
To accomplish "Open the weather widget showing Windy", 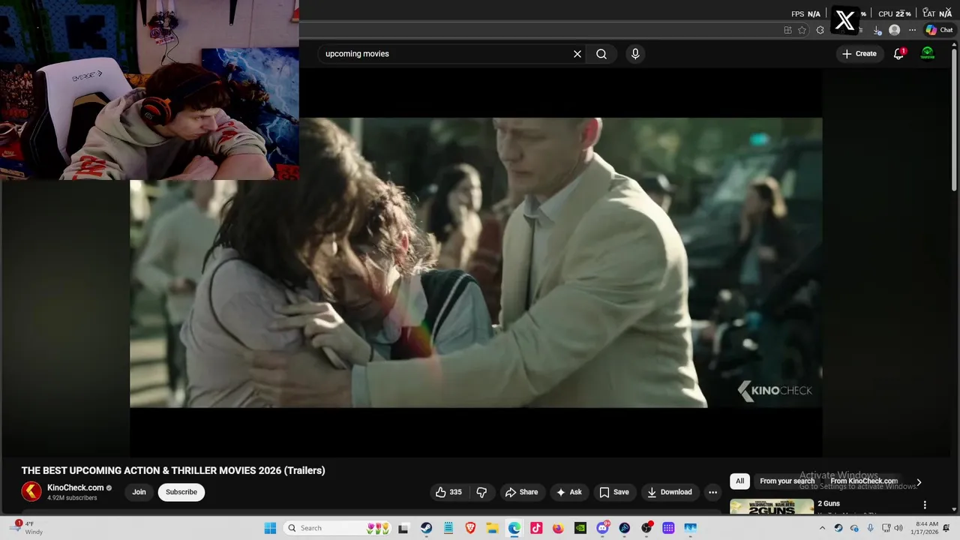I will (x=25, y=528).
